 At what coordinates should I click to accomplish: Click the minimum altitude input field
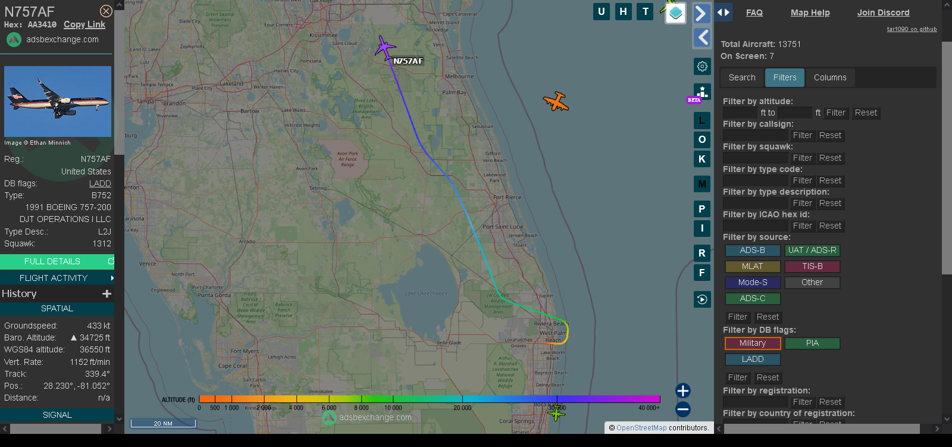(x=740, y=112)
